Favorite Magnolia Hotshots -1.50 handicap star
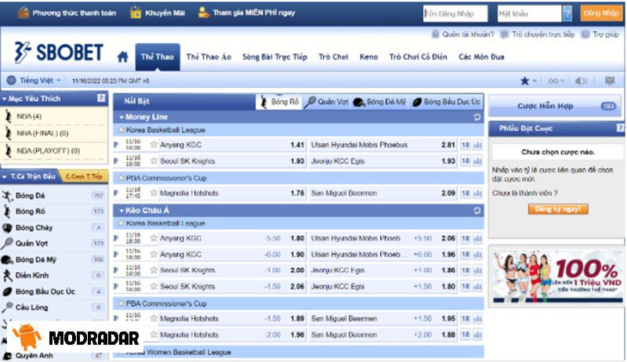Image resolution: width=627 pixels, height=362 pixels. tap(154, 318)
